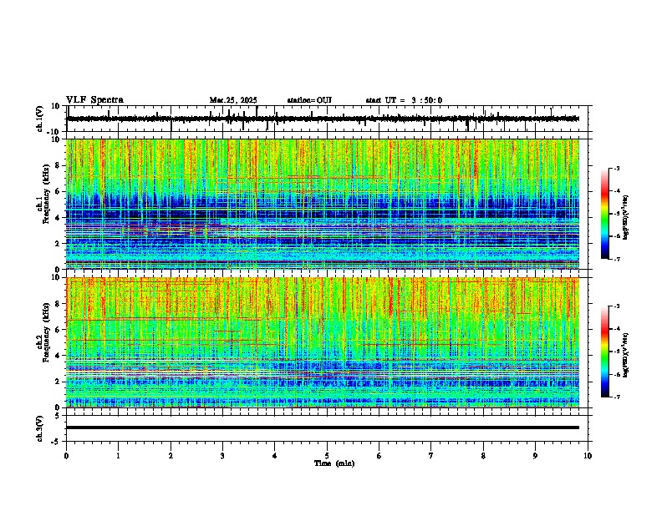Viewport: 662px width, 511px height.
Task: Click the "-7" label on ch.2 colorbar
Action: click(617, 397)
